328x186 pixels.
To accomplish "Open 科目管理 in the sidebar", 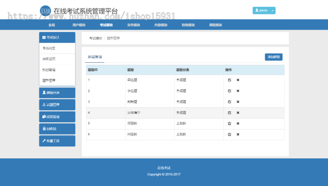I will [x=57, y=70].
